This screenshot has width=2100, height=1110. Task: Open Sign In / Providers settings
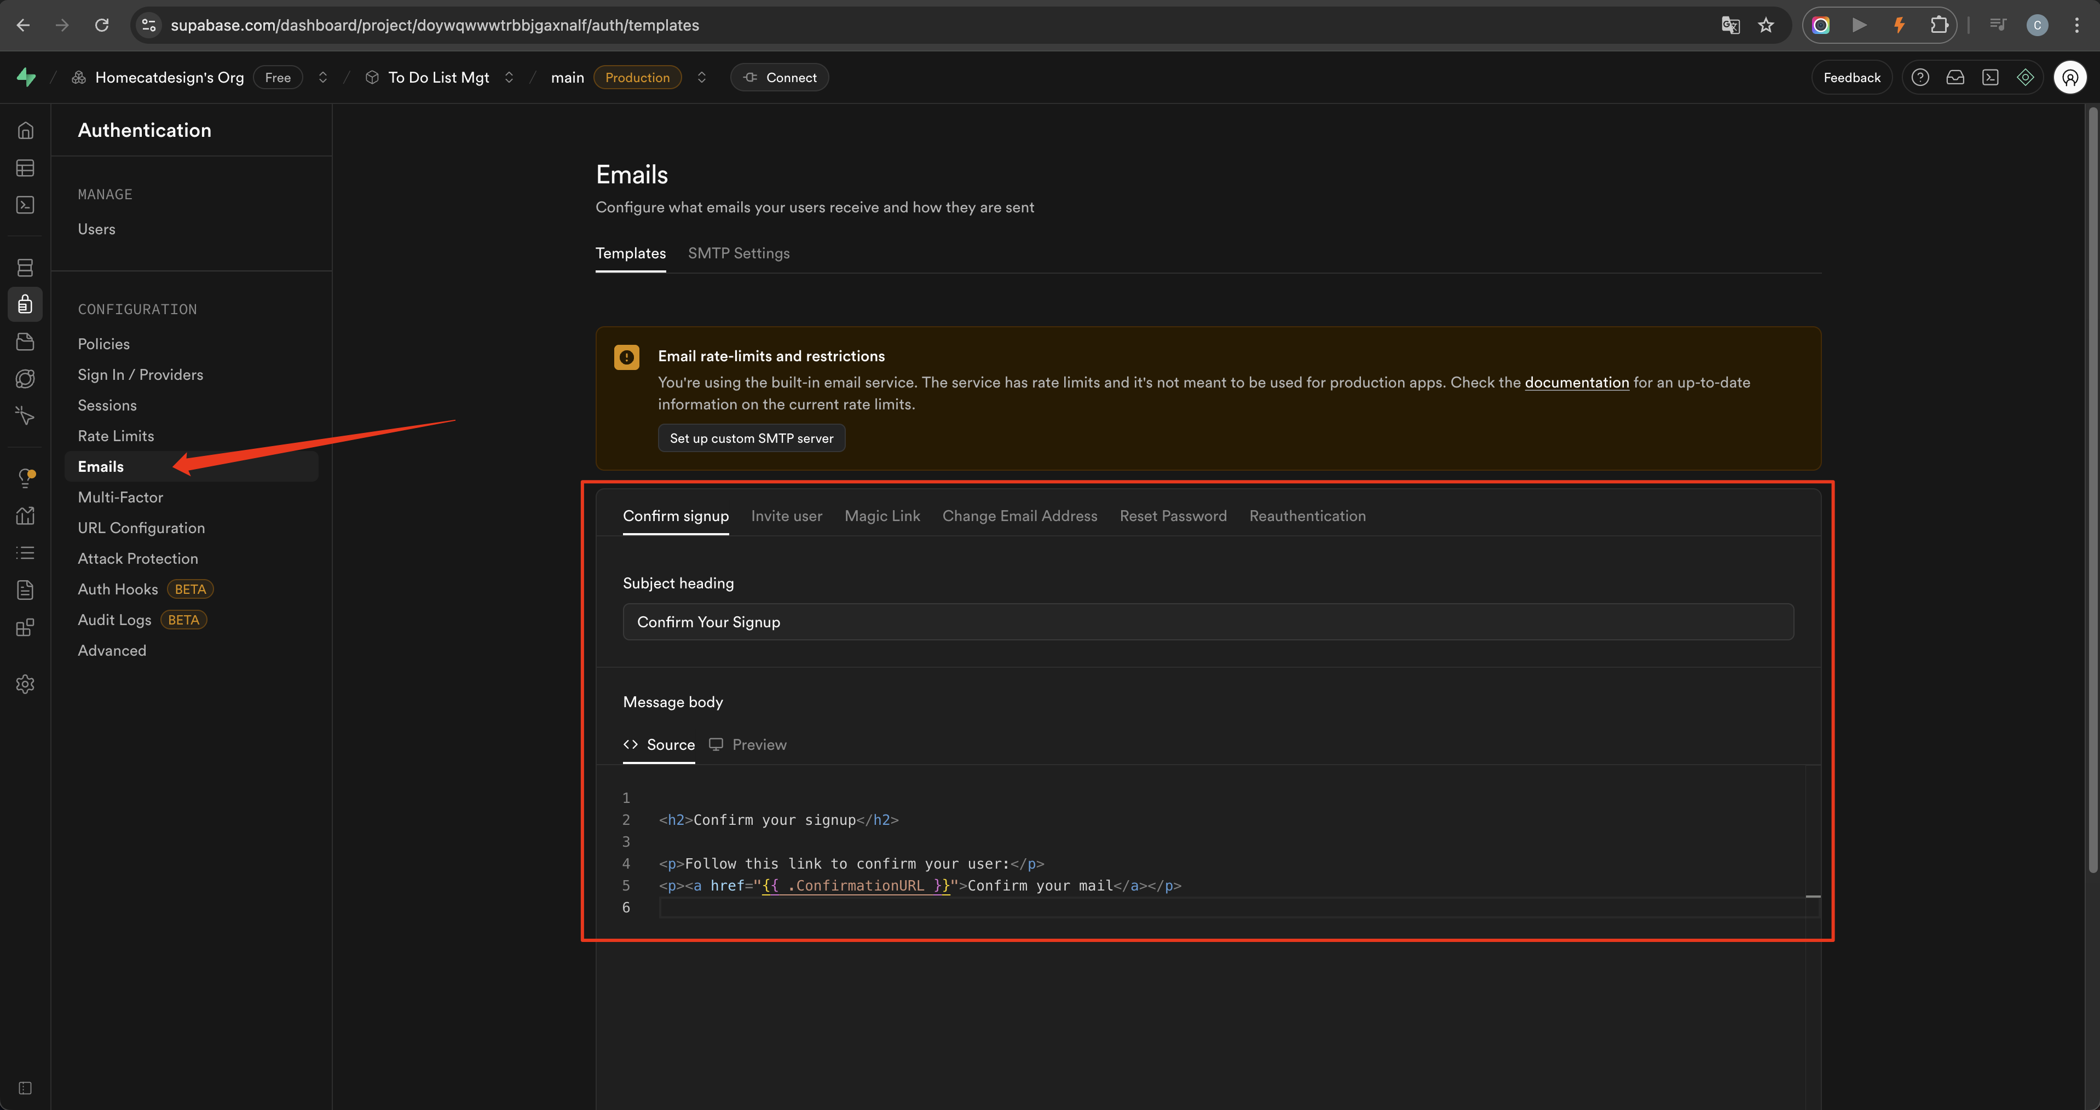point(140,375)
